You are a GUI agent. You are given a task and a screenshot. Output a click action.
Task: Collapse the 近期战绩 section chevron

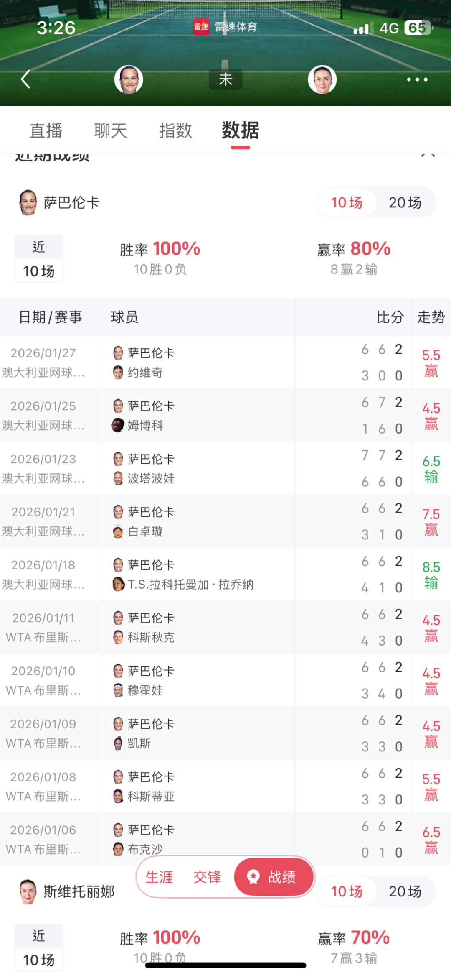(428, 156)
